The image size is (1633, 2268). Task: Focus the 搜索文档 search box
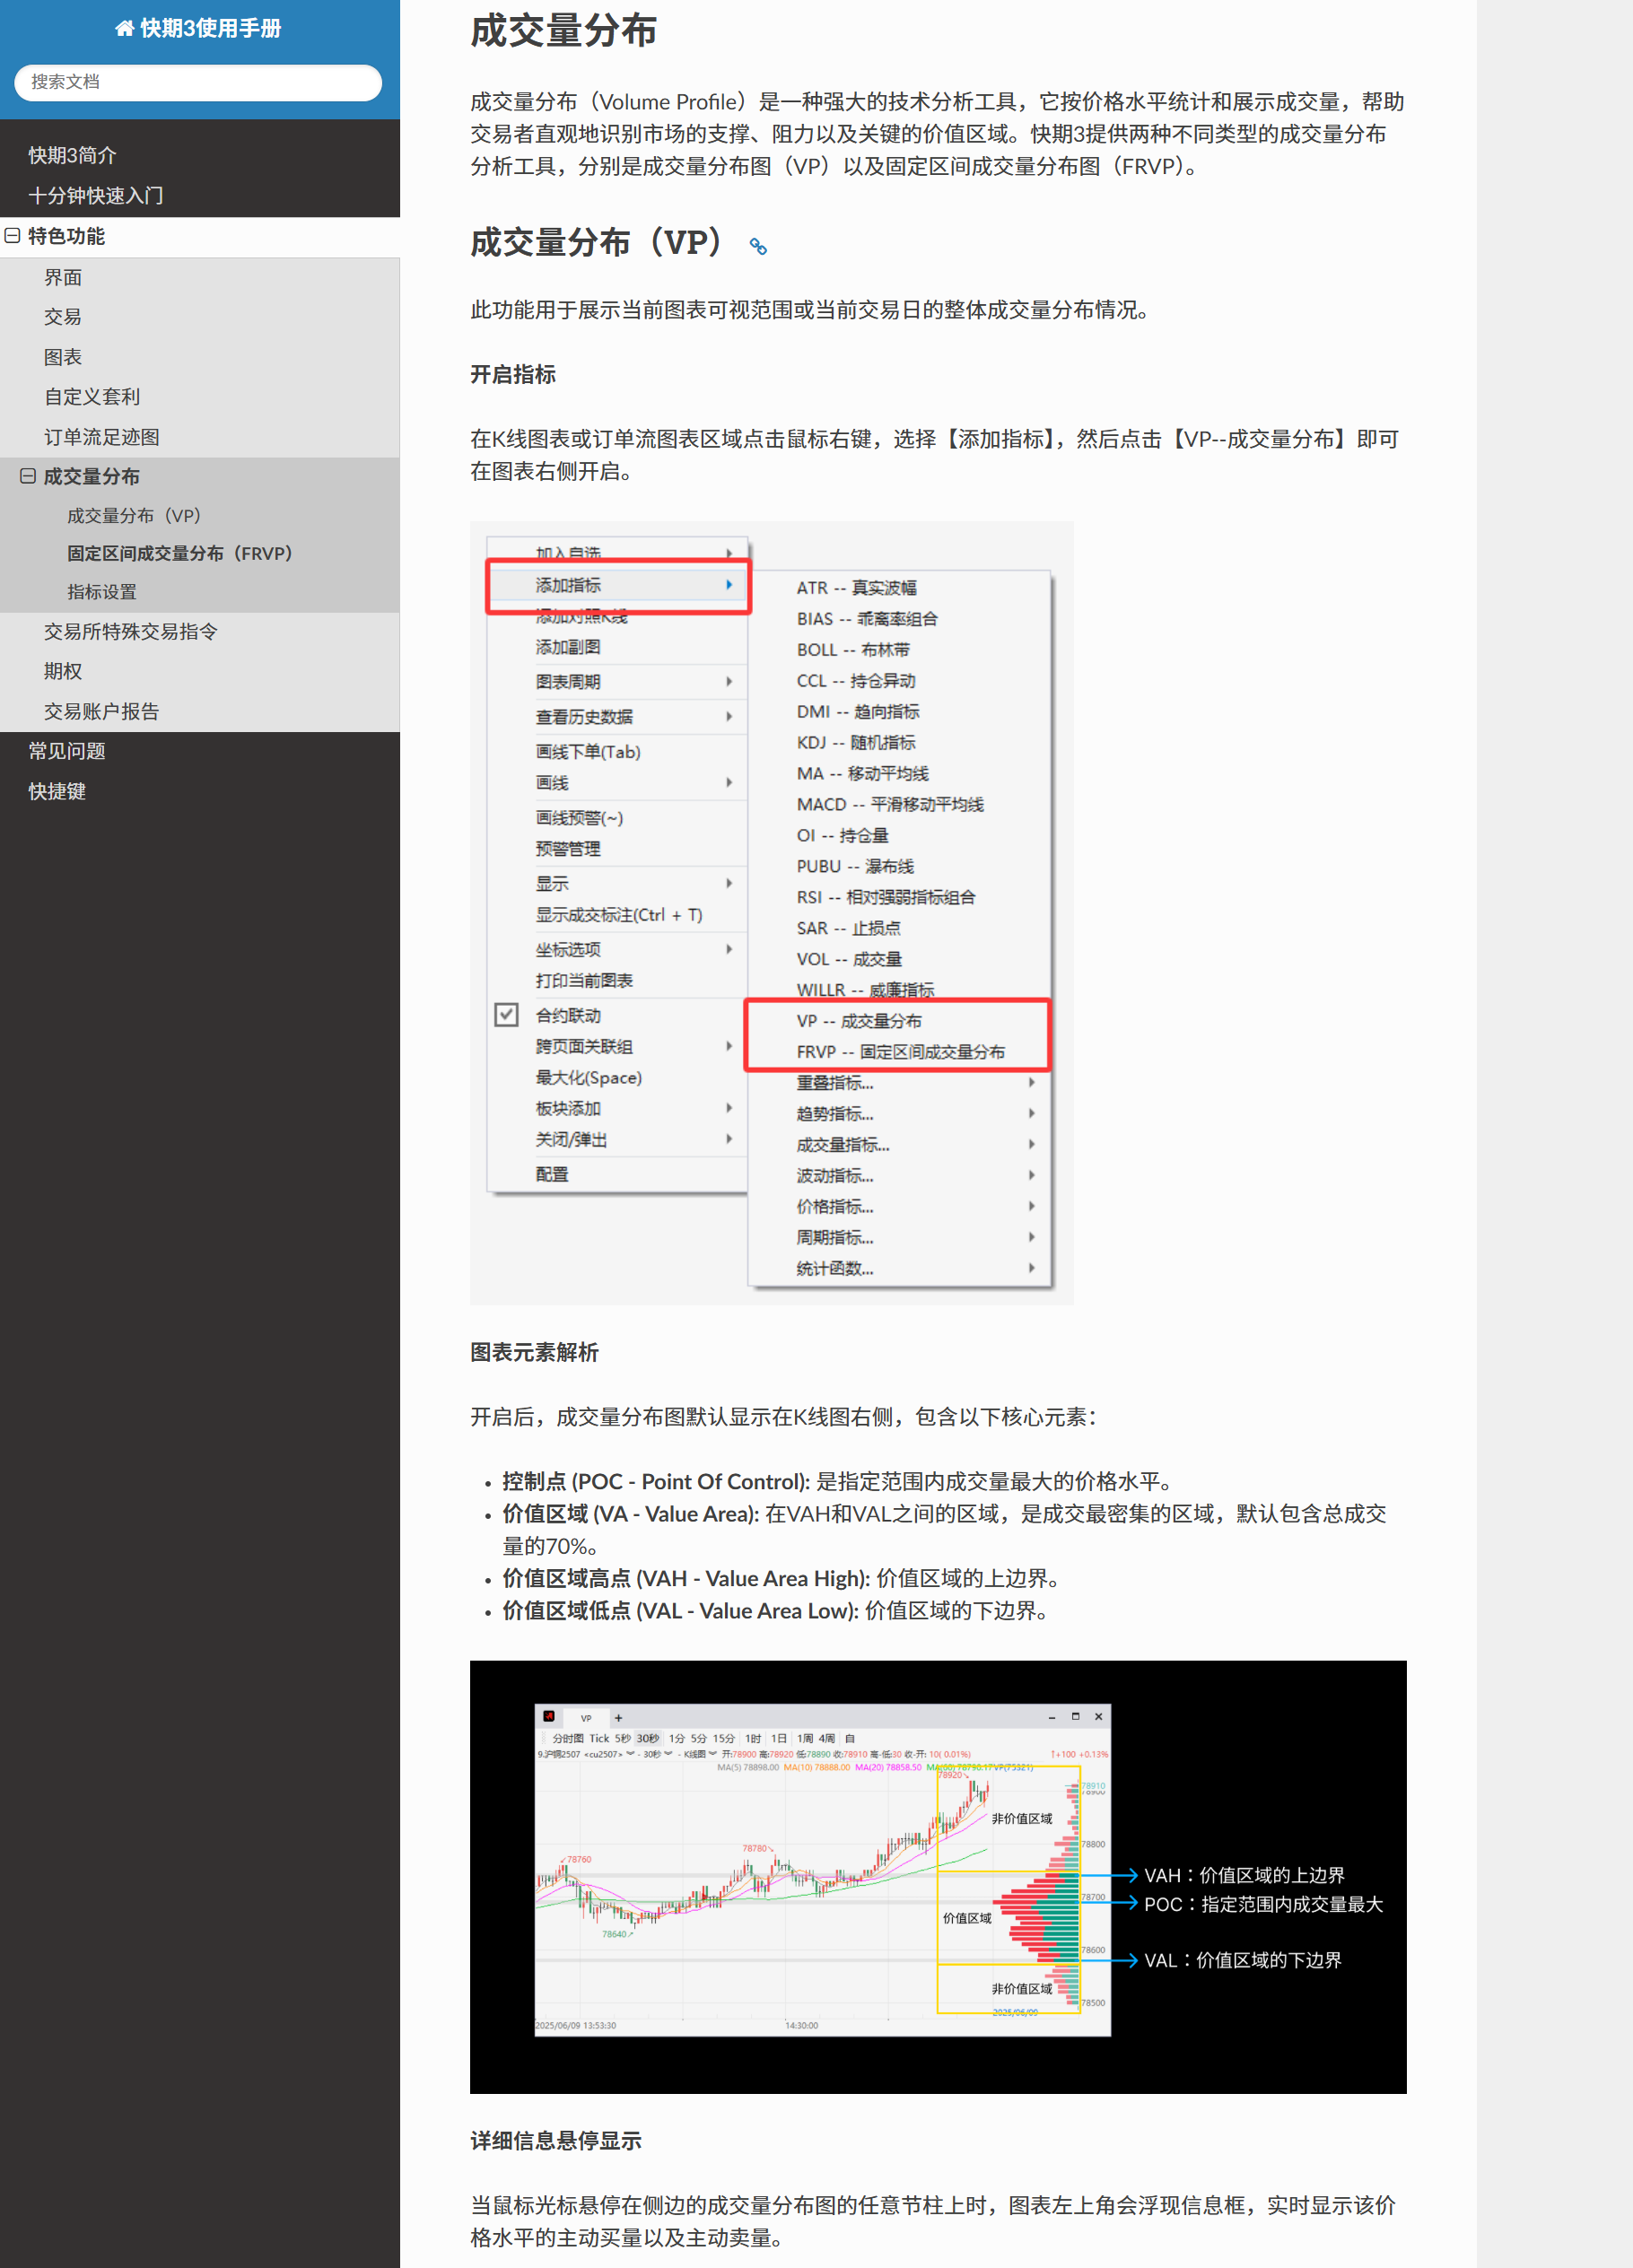198,82
